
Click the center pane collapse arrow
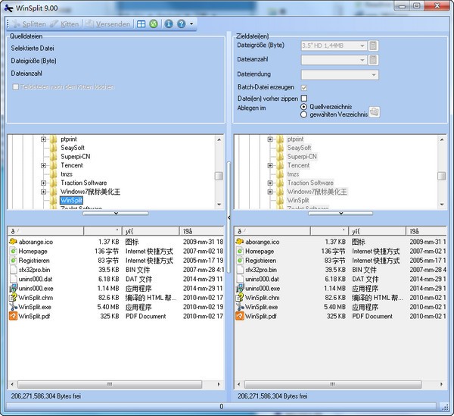[x=229, y=217]
